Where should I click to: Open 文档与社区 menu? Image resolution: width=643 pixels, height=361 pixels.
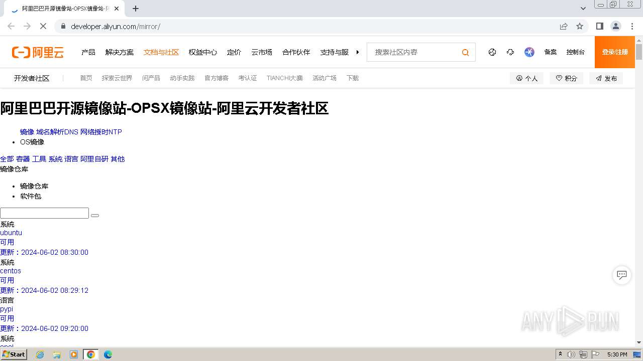[x=161, y=52]
